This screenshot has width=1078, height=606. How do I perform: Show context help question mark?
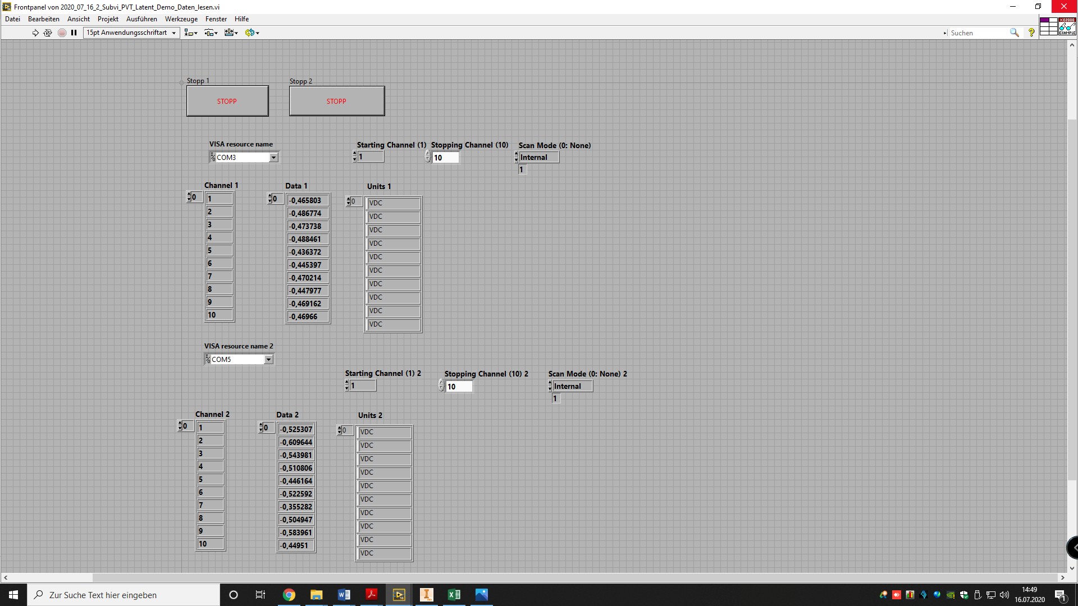(x=1031, y=33)
